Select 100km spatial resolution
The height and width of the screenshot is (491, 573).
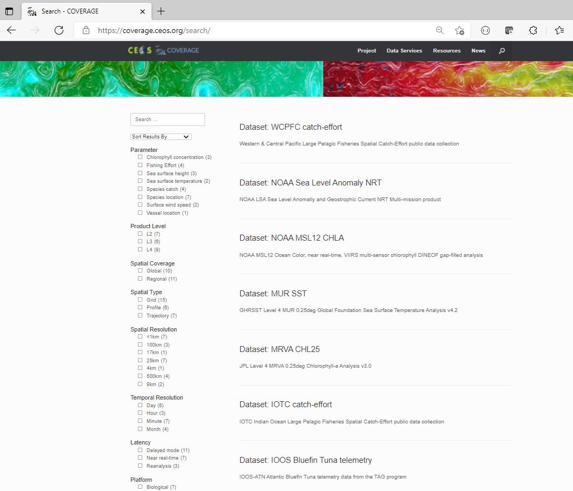click(x=140, y=345)
